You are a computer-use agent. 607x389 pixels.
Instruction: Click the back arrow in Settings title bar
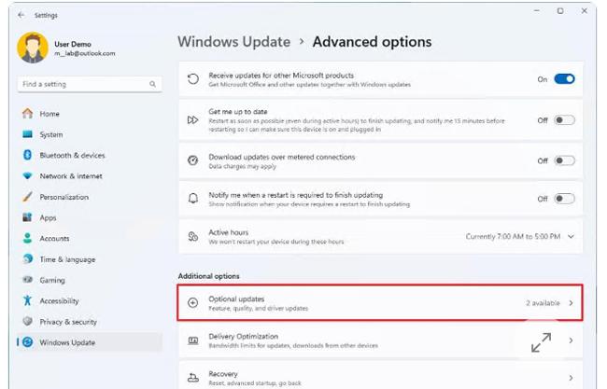[x=21, y=15]
